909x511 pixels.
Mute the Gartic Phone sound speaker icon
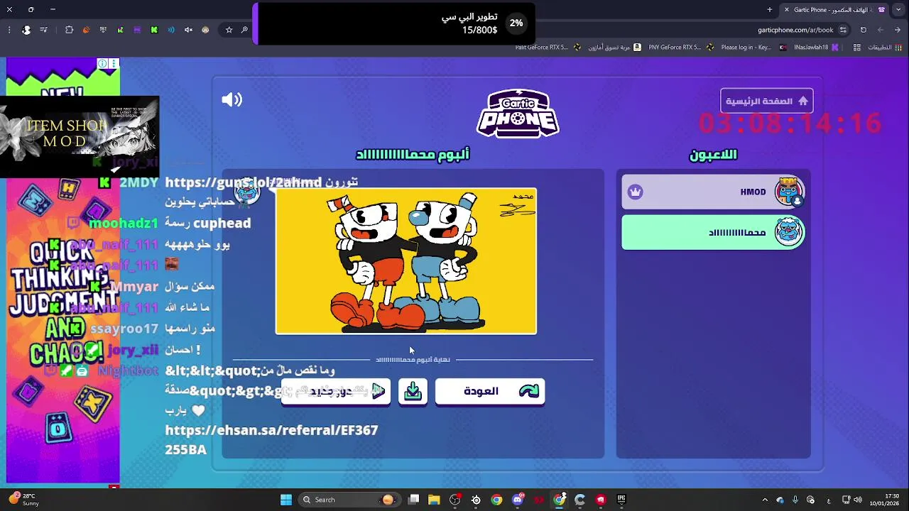coord(232,100)
